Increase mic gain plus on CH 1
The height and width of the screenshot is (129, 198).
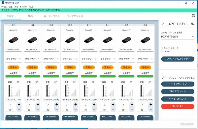pyautogui.click(x=19, y=104)
